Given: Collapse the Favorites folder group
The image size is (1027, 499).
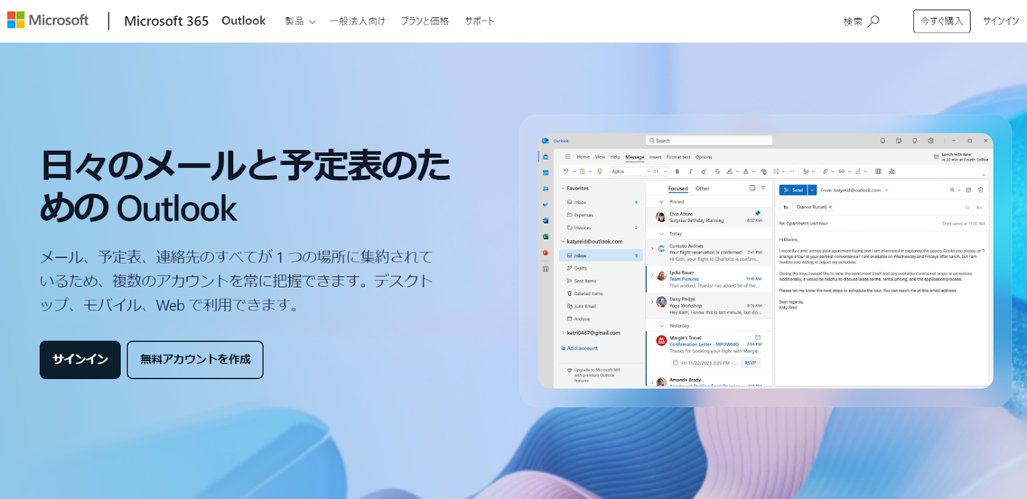Looking at the screenshot, I should point(563,189).
